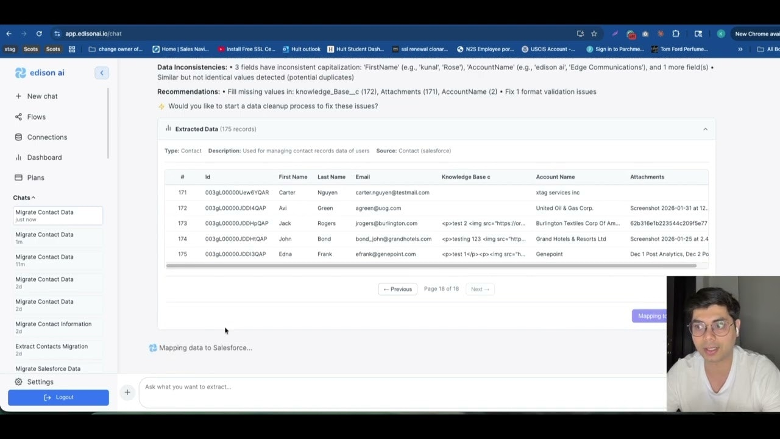
Task: Go to the Previous page of records
Action: [x=397, y=289]
